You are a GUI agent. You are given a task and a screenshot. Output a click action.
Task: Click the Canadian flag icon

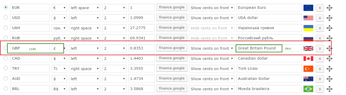click(x=308, y=59)
